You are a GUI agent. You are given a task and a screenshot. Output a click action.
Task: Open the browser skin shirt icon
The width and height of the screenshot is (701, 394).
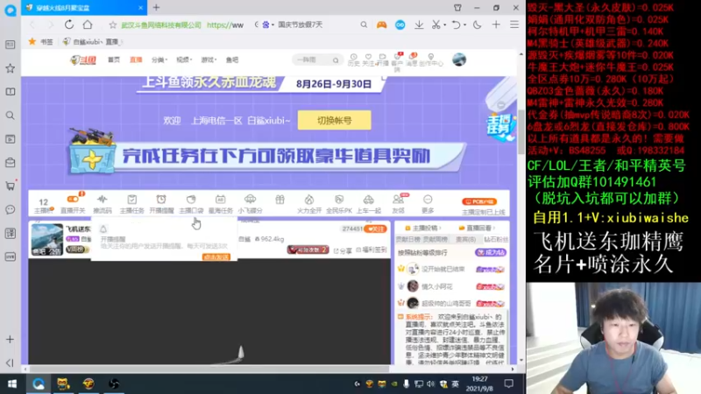pyautogui.click(x=457, y=8)
